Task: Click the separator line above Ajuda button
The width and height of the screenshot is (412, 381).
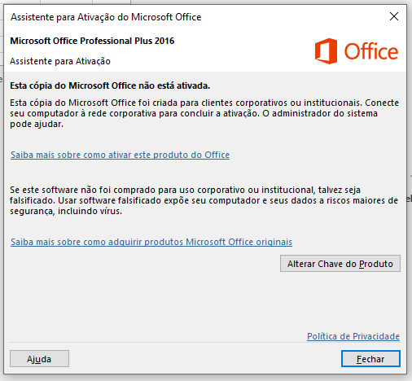Action: (x=204, y=343)
